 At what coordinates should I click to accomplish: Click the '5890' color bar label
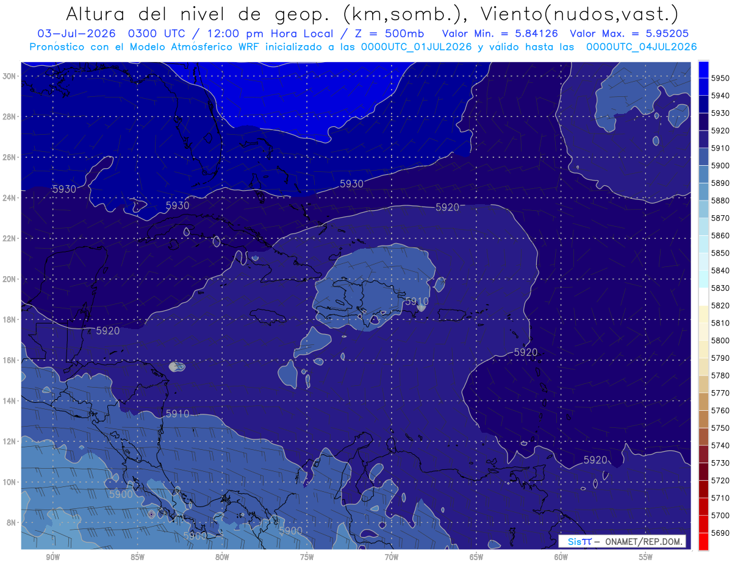(x=720, y=183)
